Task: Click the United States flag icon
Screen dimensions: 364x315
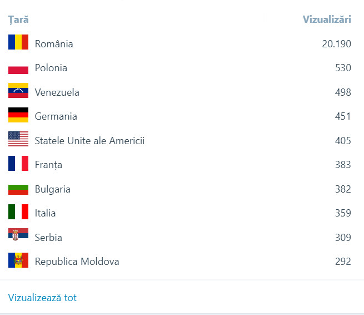Action: 18,139
